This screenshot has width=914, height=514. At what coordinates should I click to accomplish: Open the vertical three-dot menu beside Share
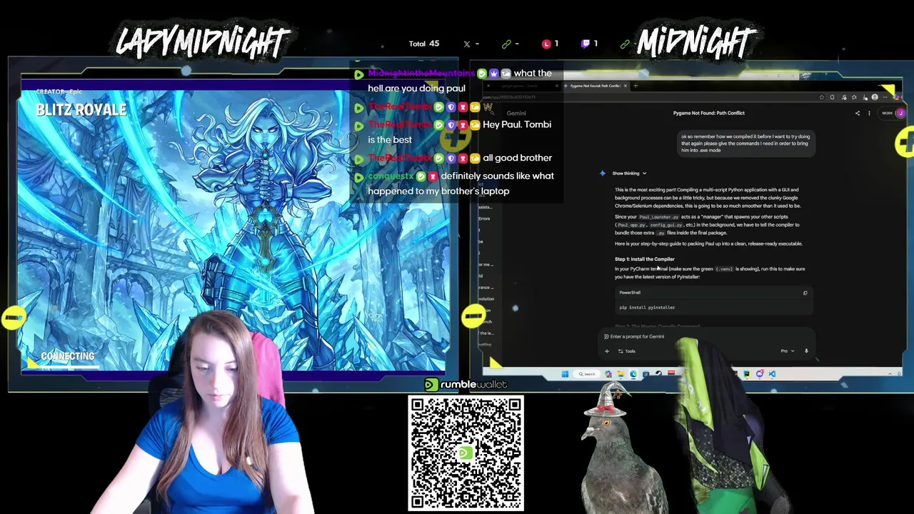click(x=869, y=113)
